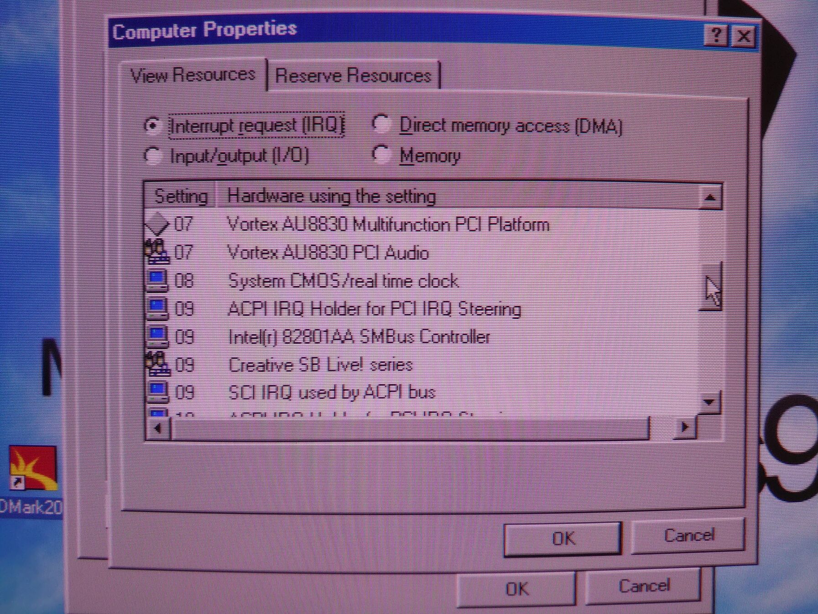Click OK button in the background window
The width and height of the screenshot is (818, 614).
pyautogui.click(x=517, y=589)
